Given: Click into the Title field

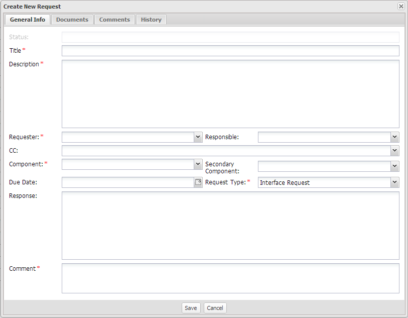Looking at the screenshot, I should coord(230,50).
